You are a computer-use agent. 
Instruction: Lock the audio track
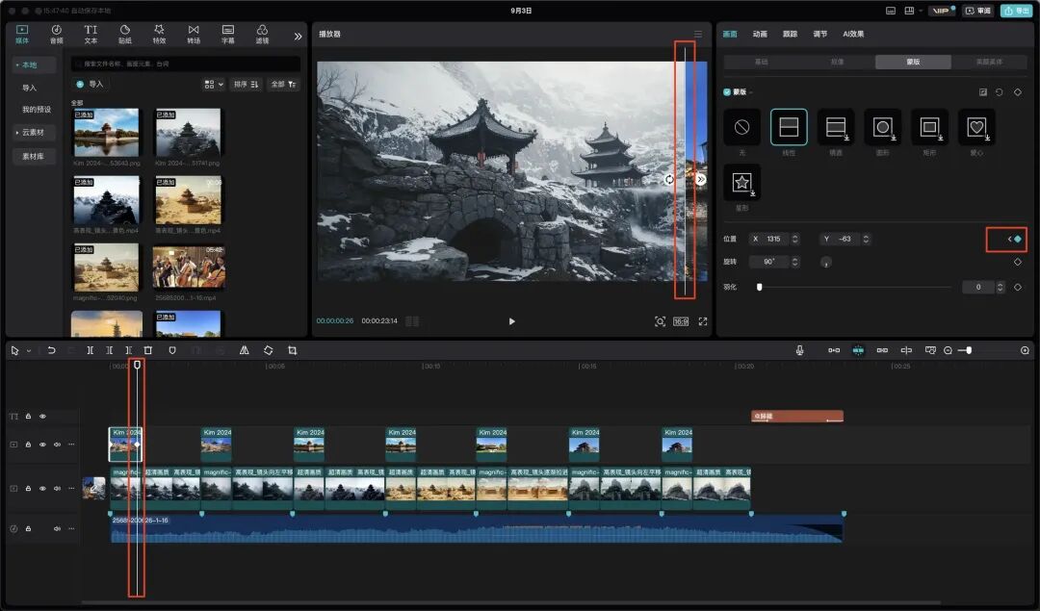28,529
